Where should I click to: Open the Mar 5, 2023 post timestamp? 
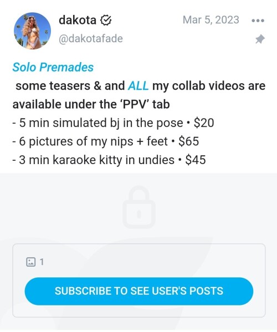(x=211, y=20)
